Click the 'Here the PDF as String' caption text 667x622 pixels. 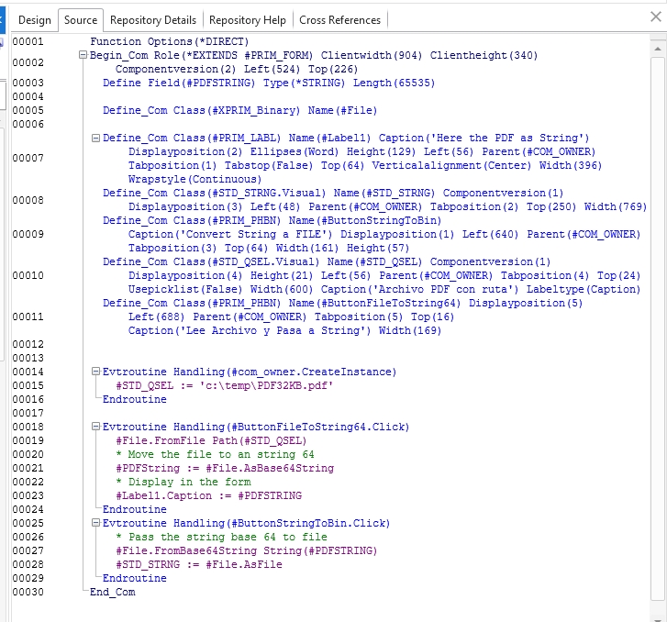click(x=509, y=138)
